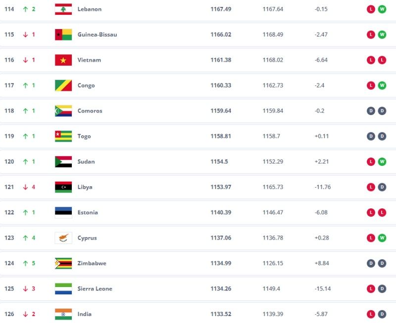Click the second grey D badge for Togo
Viewport: 396px width, 323px height.
[x=382, y=136]
